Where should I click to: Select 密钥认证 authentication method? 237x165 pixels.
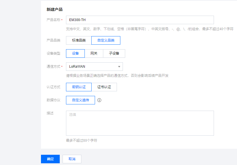pyautogui.click(x=79, y=87)
